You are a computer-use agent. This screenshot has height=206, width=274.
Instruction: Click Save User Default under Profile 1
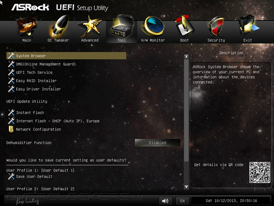tap(34, 176)
